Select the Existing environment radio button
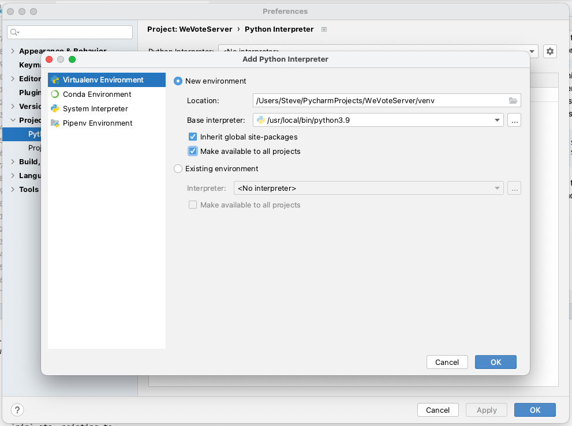 click(x=178, y=169)
